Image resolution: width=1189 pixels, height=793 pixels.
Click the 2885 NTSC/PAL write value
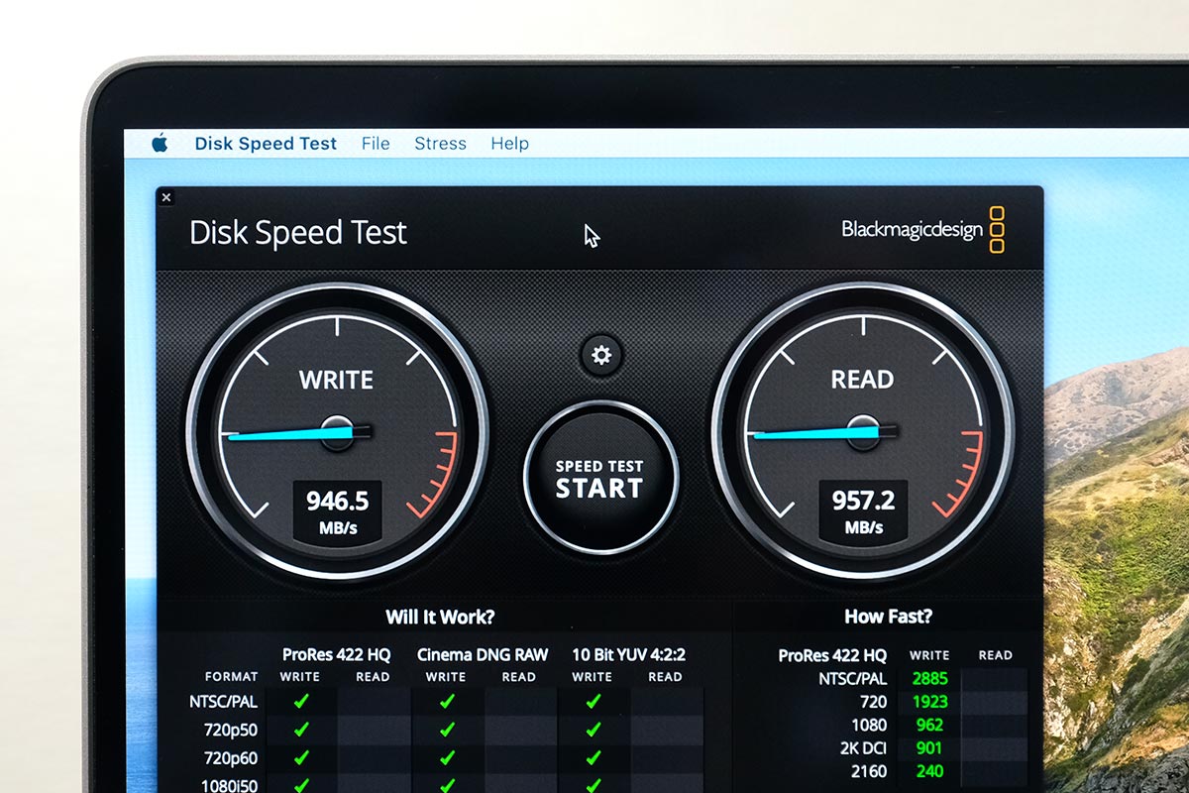[929, 679]
